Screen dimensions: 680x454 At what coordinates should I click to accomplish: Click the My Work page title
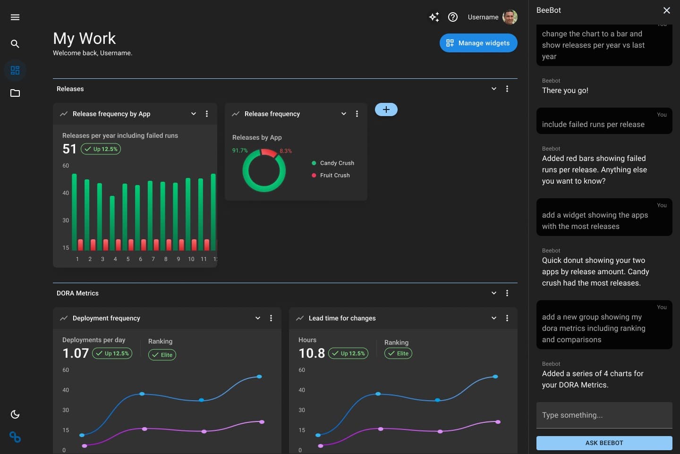pyautogui.click(x=85, y=38)
